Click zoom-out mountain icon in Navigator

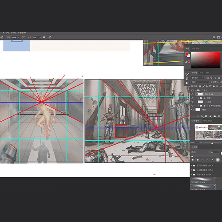tap(201, 143)
